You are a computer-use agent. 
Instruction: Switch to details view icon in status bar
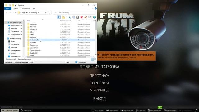92,59
